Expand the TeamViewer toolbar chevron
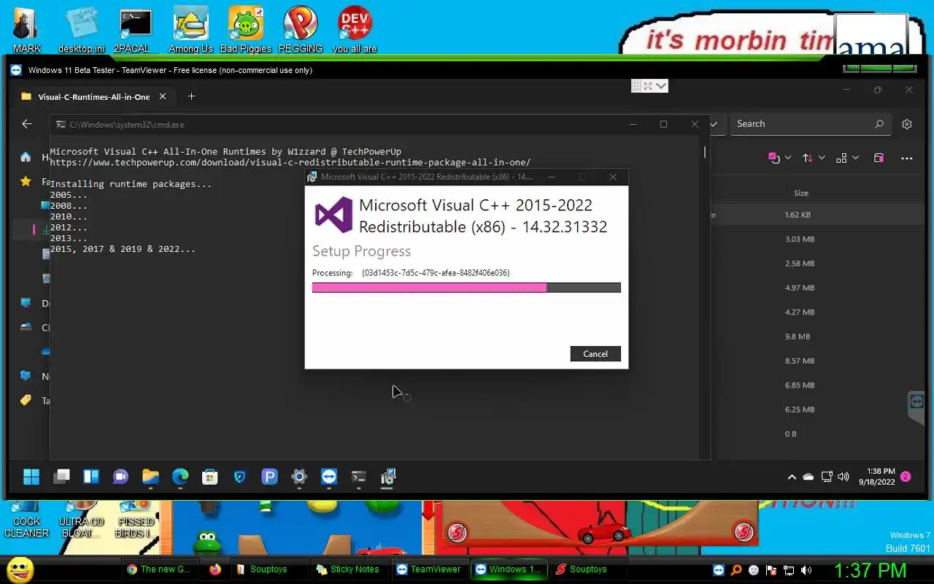 [661, 86]
